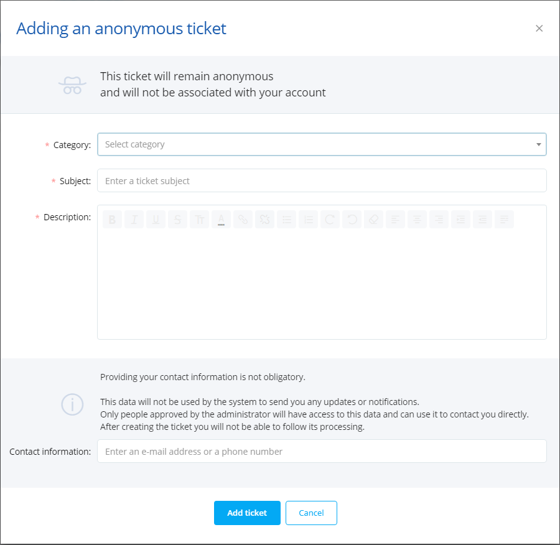Click the Contact information field

click(x=322, y=451)
